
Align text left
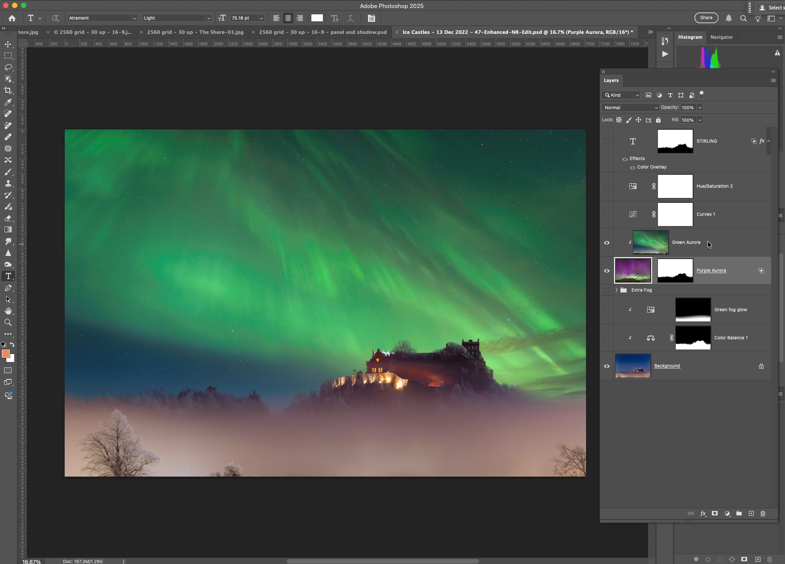point(277,18)
